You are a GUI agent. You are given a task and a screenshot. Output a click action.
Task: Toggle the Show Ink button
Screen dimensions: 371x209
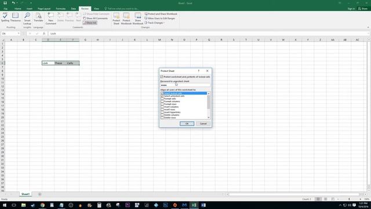pyautogui.click(x=90, y=23)
